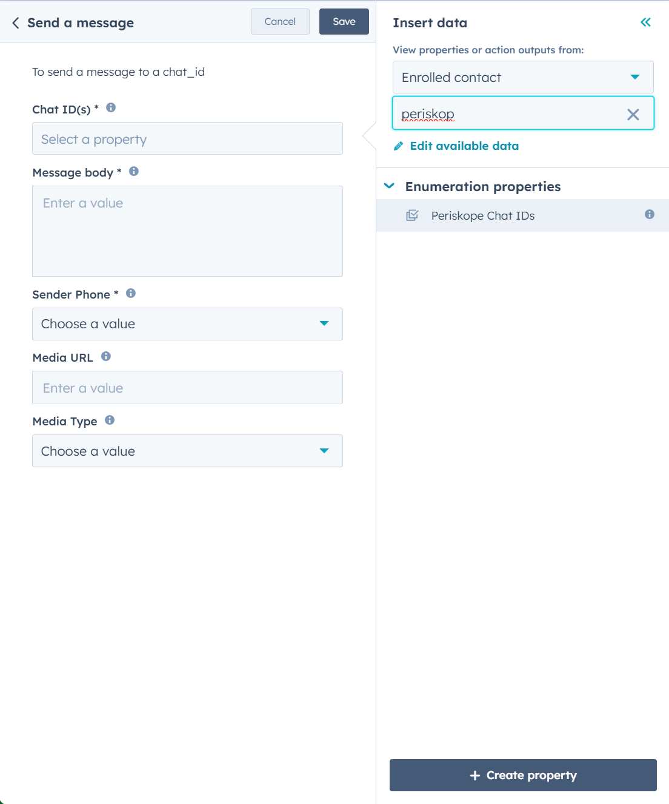Select the Periskope Chat IDs property
669x804 pixels.
point(522,215)
